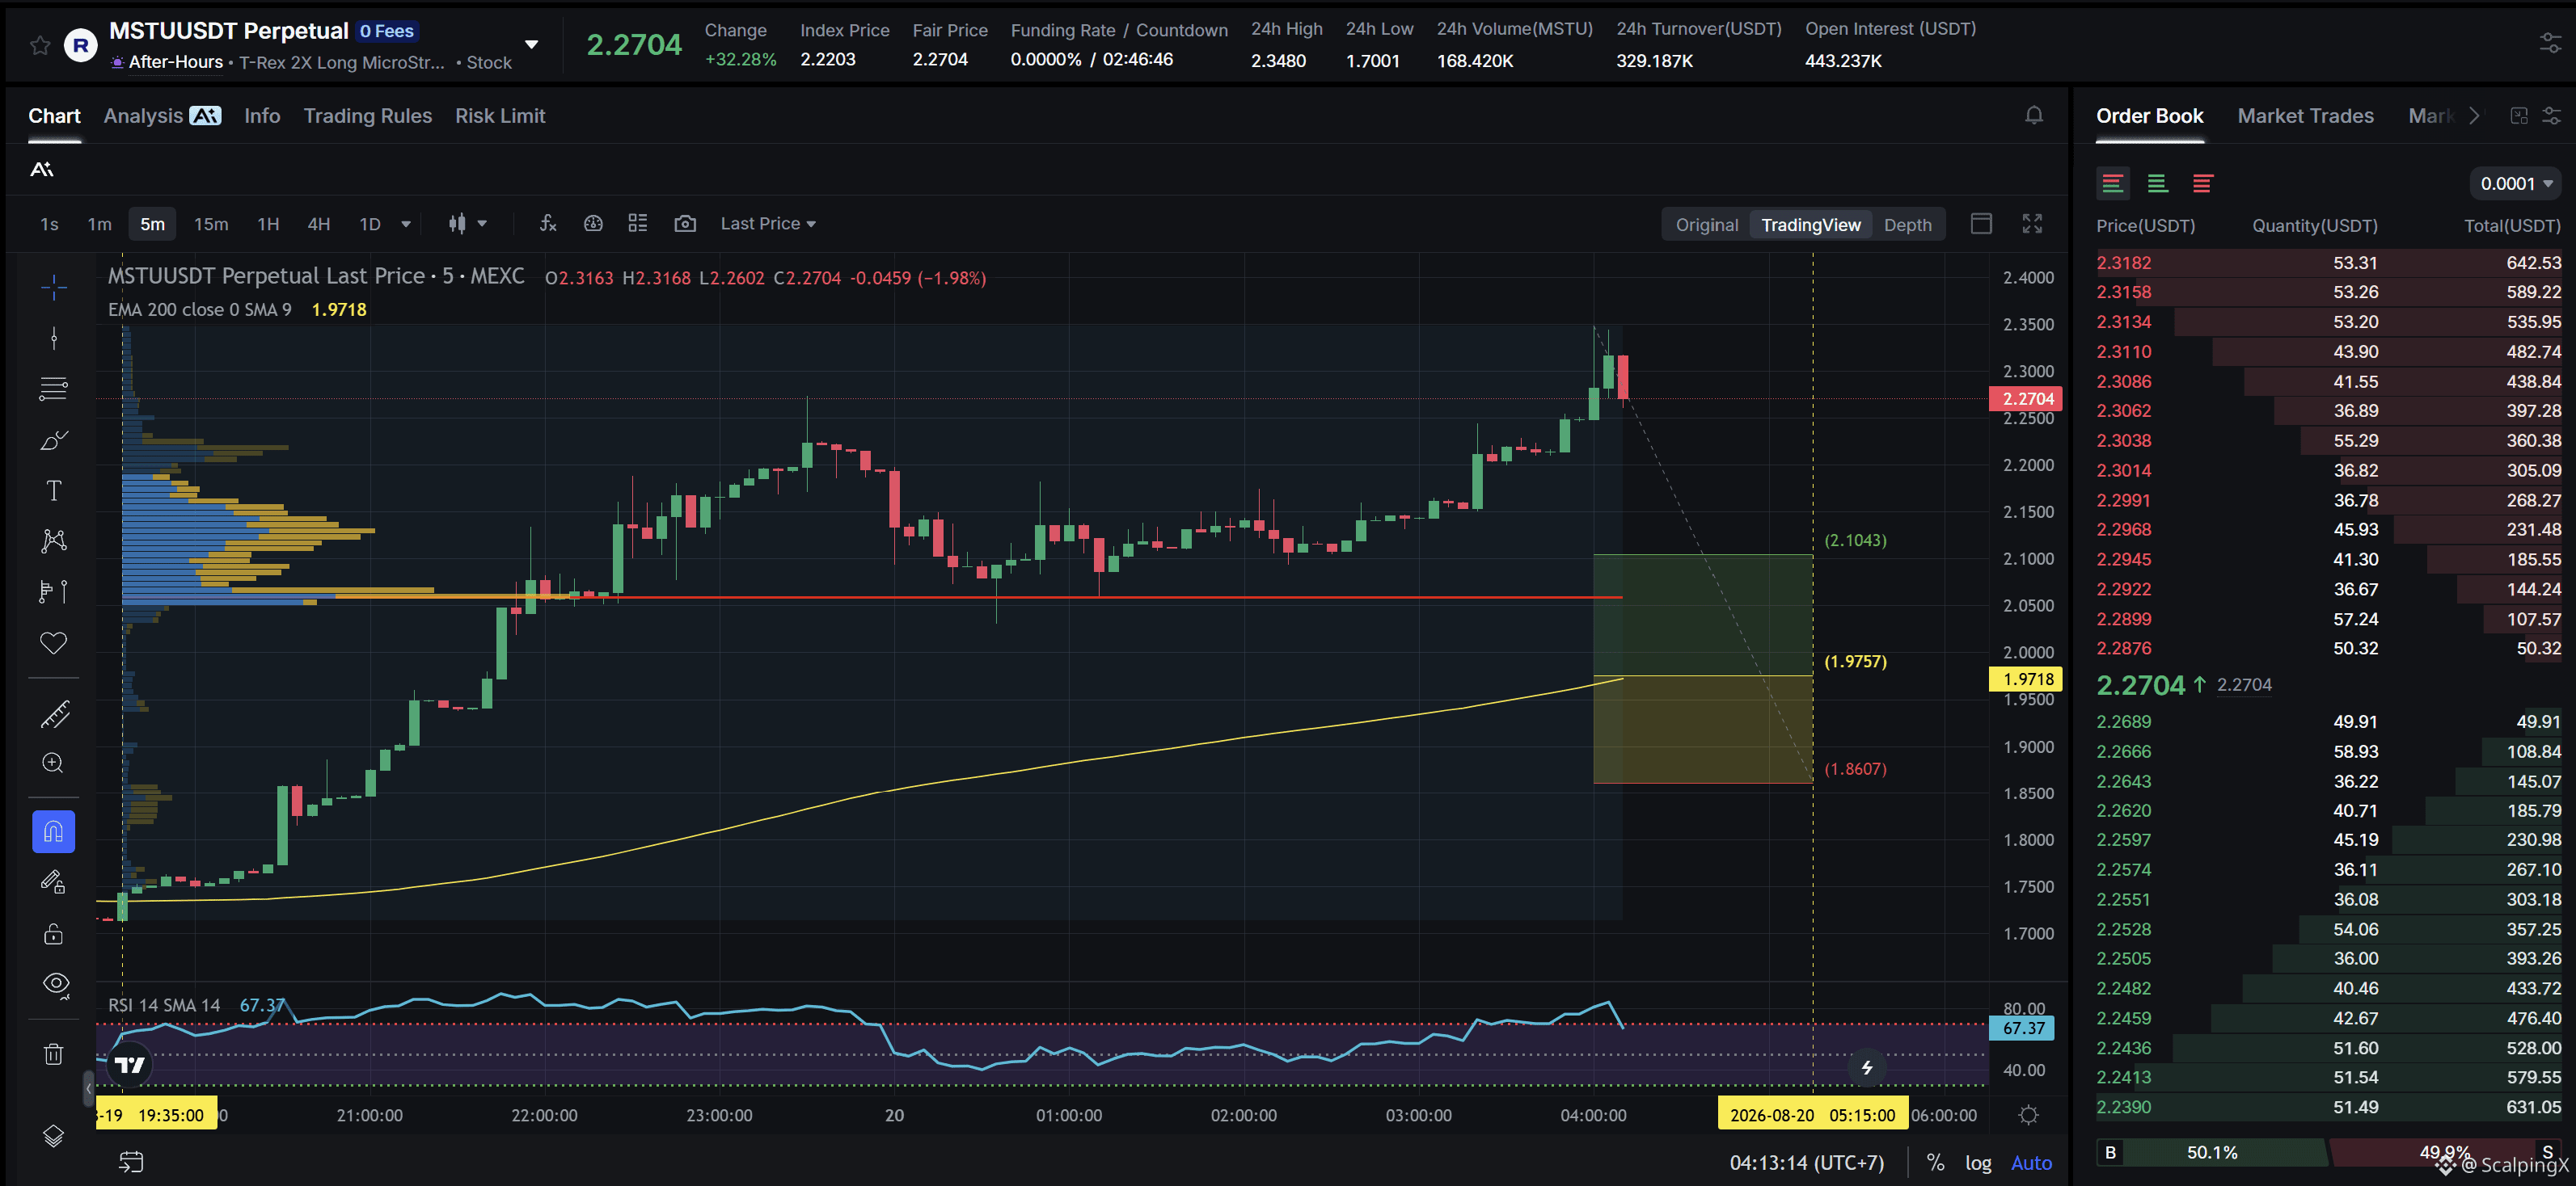Switch chart view to Depth
This screenshot has height=1186, width=2576.
click(x=1908, y=225)
